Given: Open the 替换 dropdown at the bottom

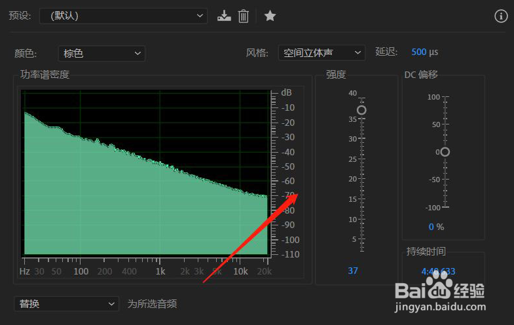Looking at the screenshot, I should (x=66, y=303).
